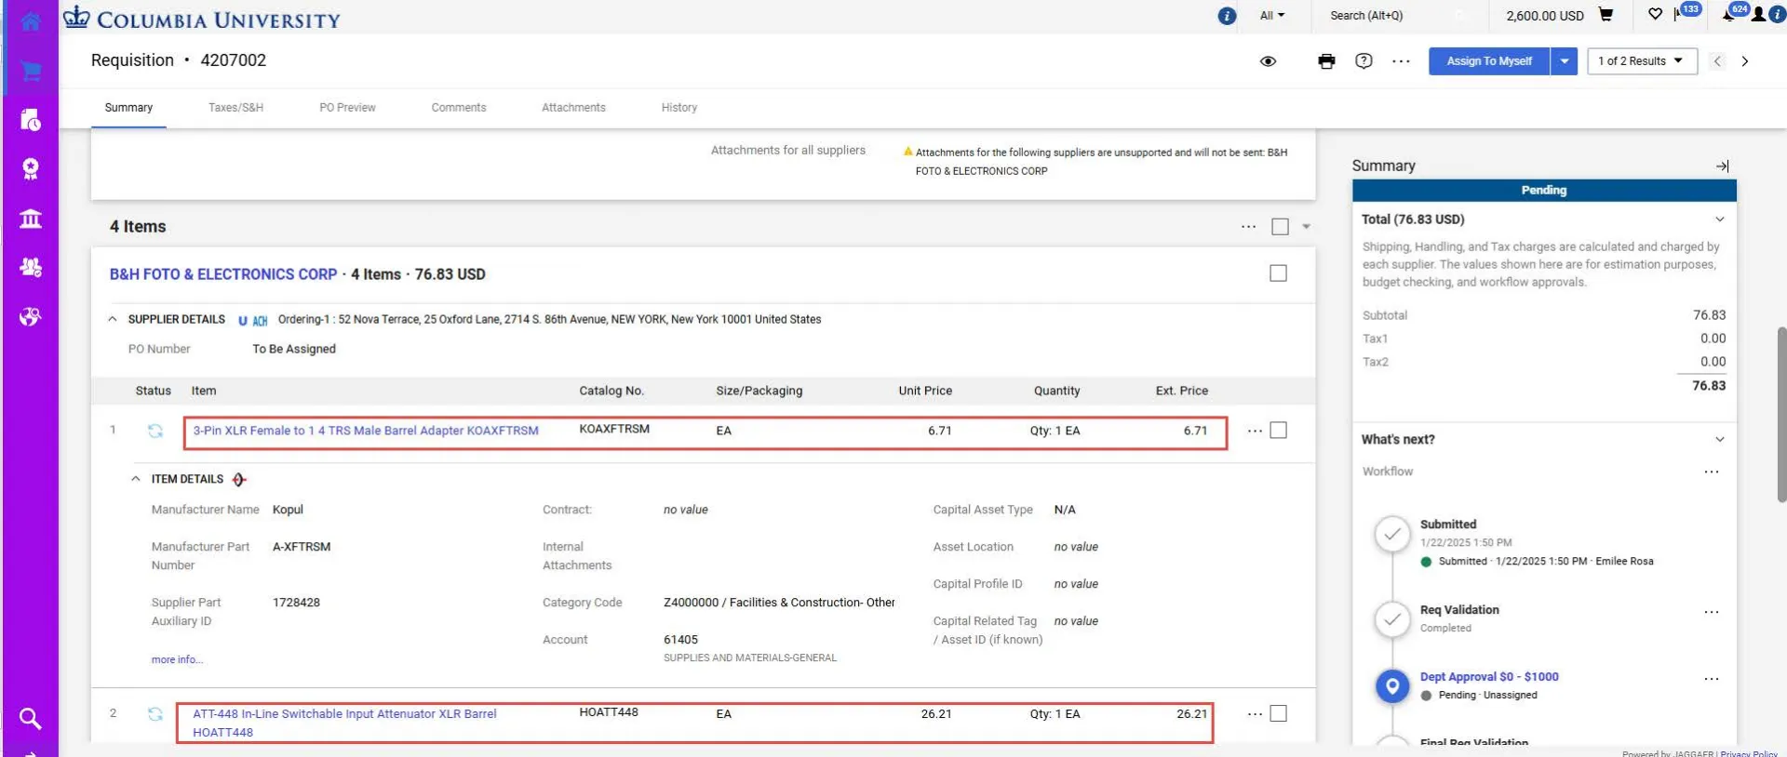Open the shopping cart 2,600.00 USD
The width and height of the screenshot is (1787, 757).
tap(1559, 15)
